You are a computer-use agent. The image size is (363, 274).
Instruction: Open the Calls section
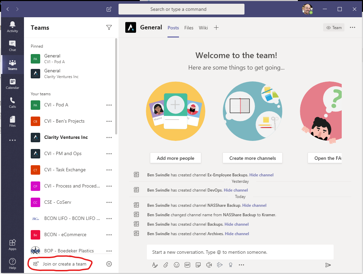(x=12, y=103)
